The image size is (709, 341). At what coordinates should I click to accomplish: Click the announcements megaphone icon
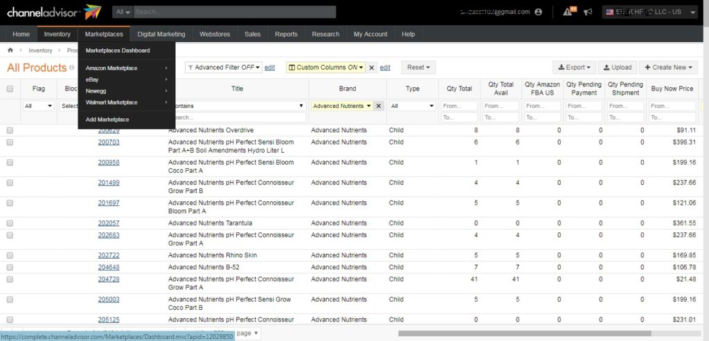588,12
